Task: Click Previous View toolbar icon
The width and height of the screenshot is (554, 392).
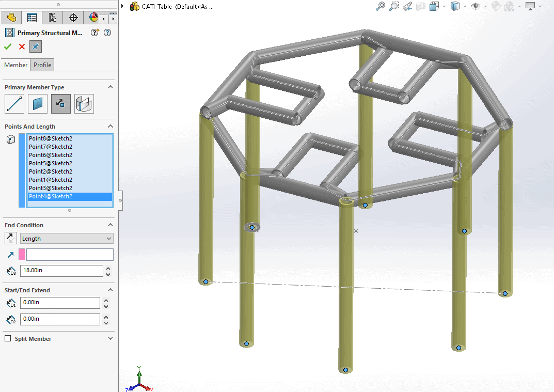Action: coord(407,6)
